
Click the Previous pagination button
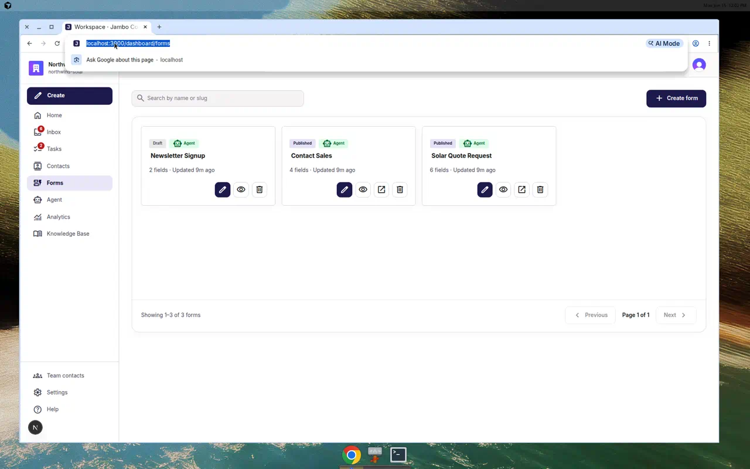(590, 315)
